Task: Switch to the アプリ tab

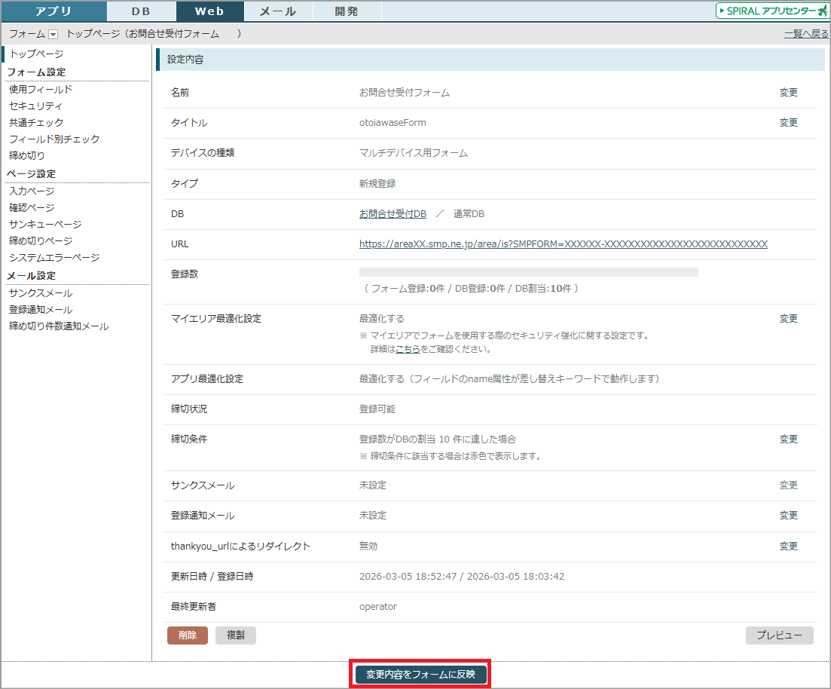Action: coord(53,11)
